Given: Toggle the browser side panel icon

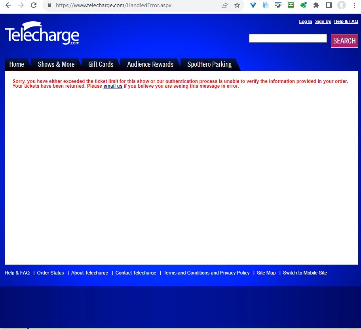Looking at the screenshot, I should point(329,5).
